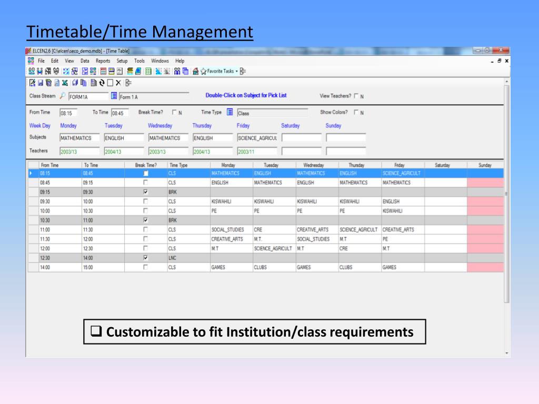Toggle the Show Colors? checkbox
The width and height of the screenshot is (539, 404).
356,112
